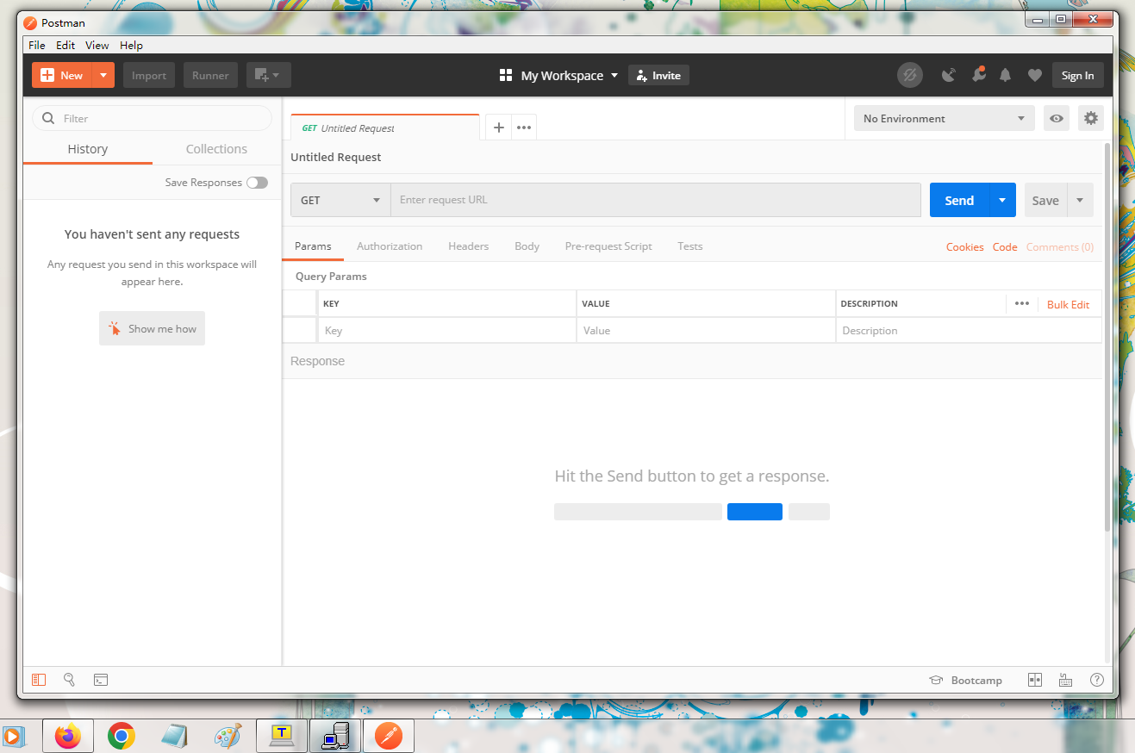Select the Authorization tab

click(x=390, y=246)
